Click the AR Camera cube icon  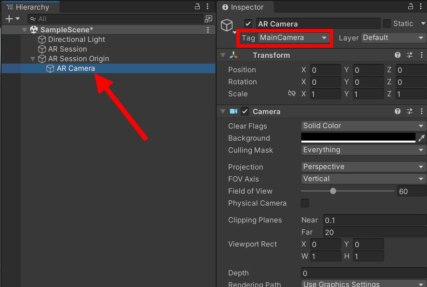click(50, 68)
